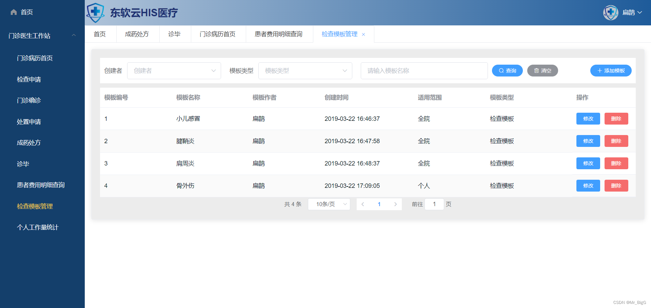Click the 模板名称 column header

pos(188,98)
